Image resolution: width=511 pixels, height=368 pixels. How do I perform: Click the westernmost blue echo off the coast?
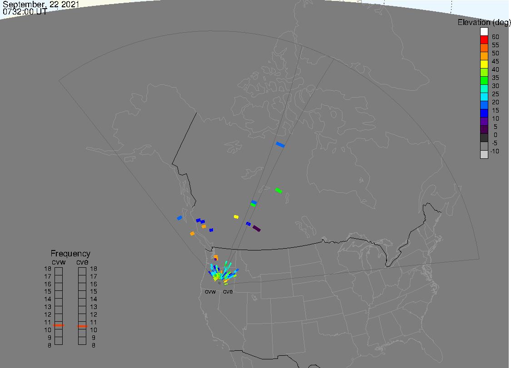point(179,218)
